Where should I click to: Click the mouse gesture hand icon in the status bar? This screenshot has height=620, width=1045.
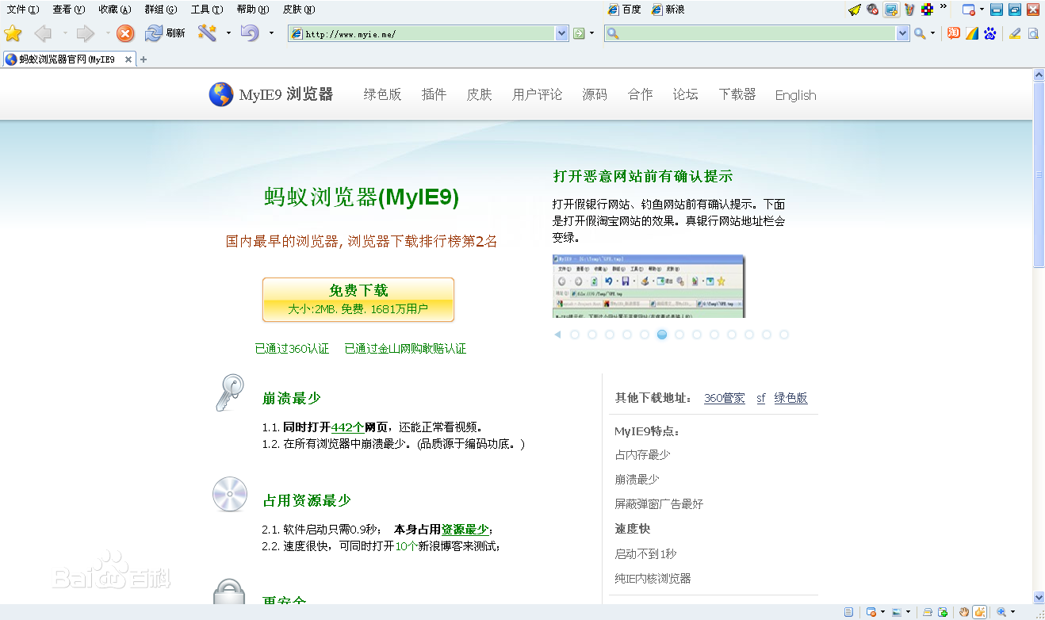tap(964, 611)
